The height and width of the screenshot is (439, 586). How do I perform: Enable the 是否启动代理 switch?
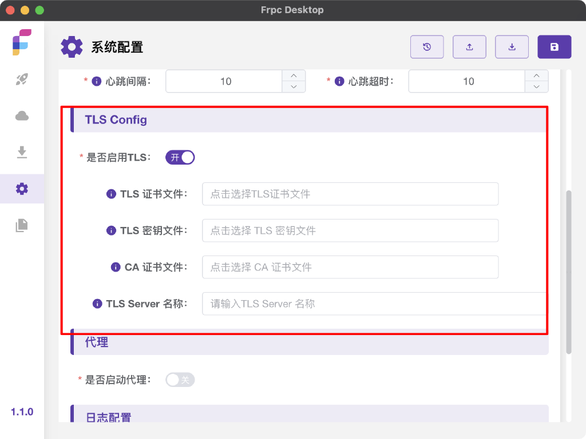180,380
